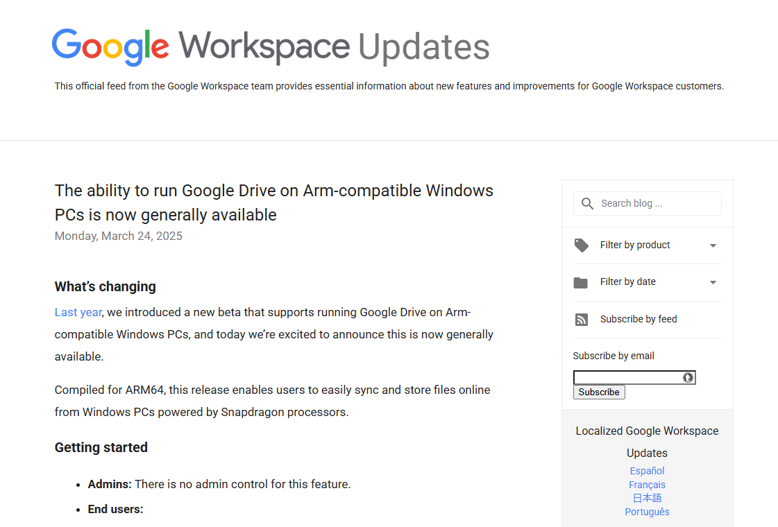
Task: Click the RSS feed icon
Action: (x=582, y=320)
